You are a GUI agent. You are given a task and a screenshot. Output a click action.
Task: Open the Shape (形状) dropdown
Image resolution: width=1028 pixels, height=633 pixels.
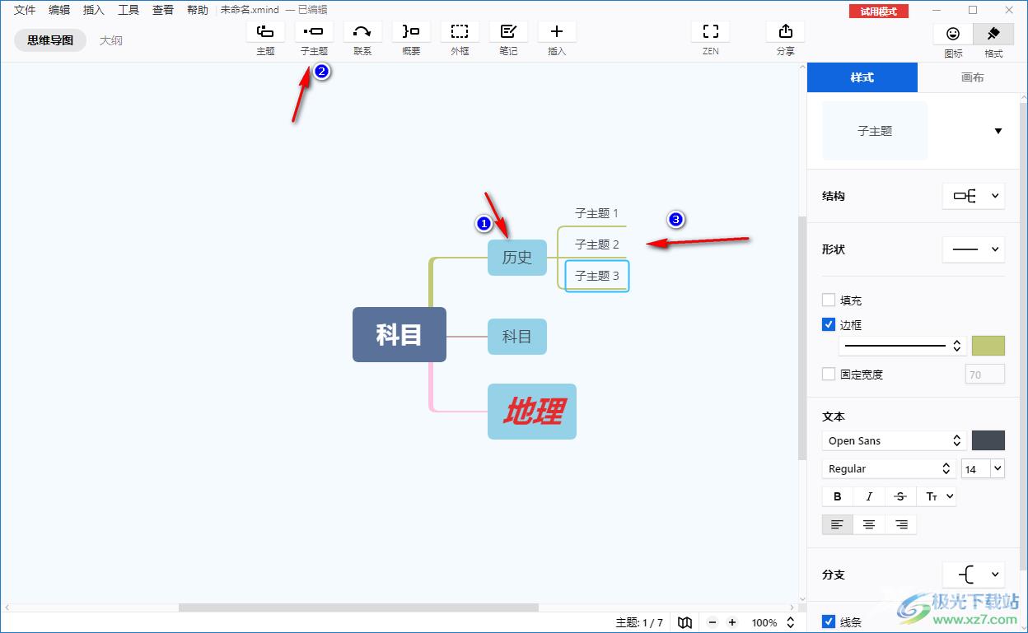click(974, 249)
